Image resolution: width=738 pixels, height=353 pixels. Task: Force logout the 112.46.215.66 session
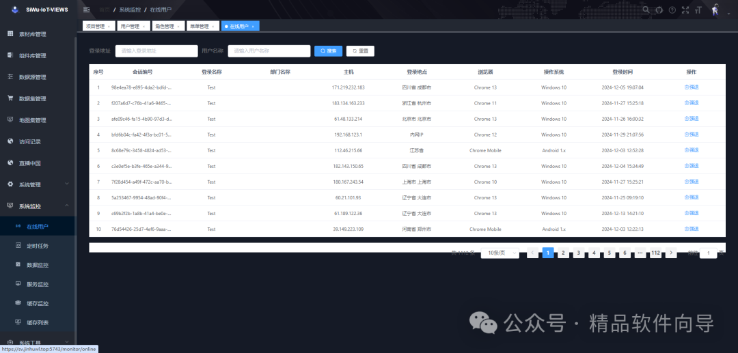coord(692,150)
